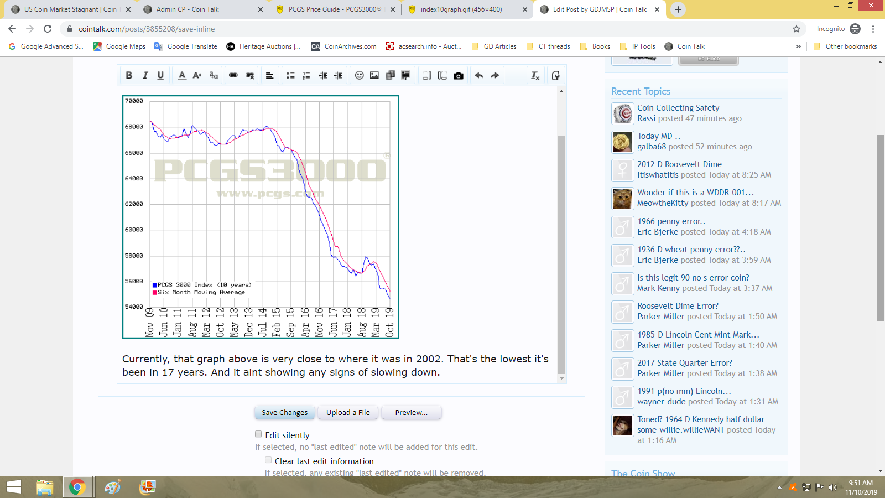Show hidden system tray icons

coord(779,487)
